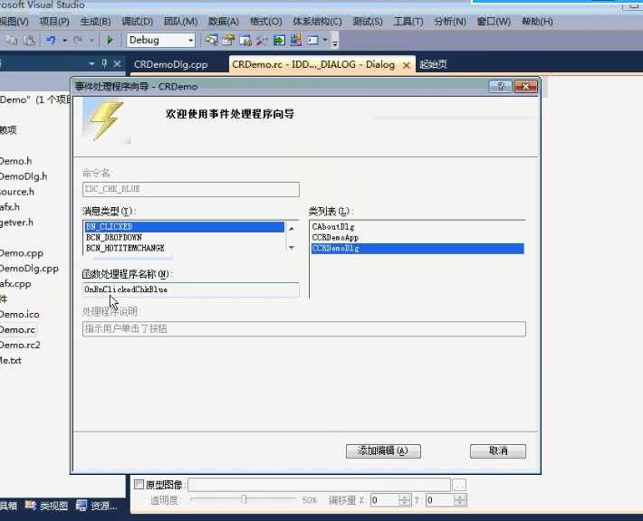Screen dimensions: 643x521
Task: Click the command window toolbar icon
Action: (x=312, y=40)
